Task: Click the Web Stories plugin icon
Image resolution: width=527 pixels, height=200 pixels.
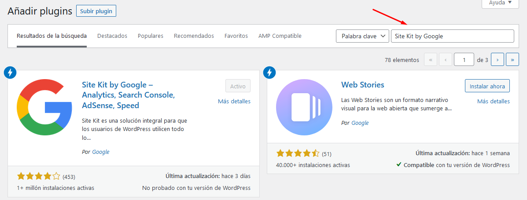Action: click(304, 107)
